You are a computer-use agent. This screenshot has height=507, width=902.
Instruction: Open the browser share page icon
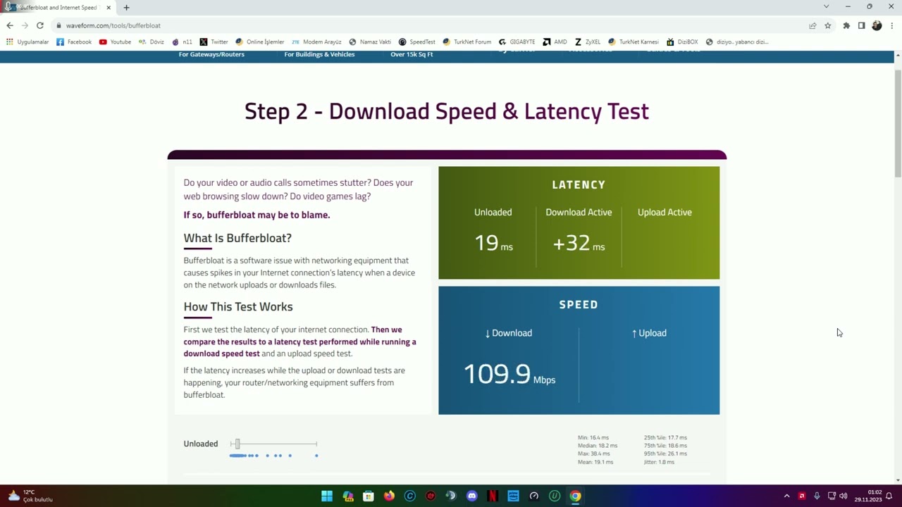(813, 25)
